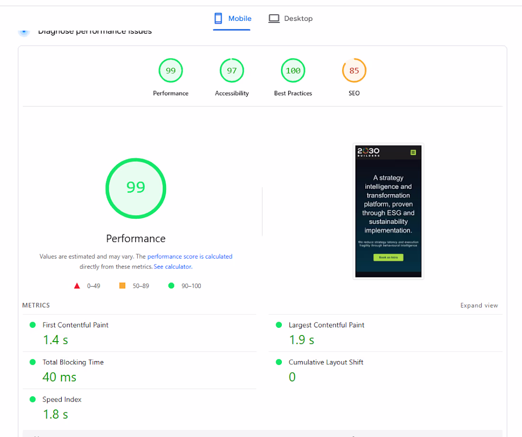Image resolution: width=522 pixels, height=437 pixels.
Task: Click the Total Blocking Time label
Action: pyautogui.click(x=73, y=363)
